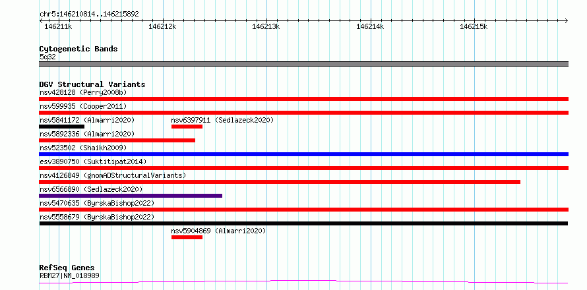Click the ruler's right arrow end

point(566,20)
